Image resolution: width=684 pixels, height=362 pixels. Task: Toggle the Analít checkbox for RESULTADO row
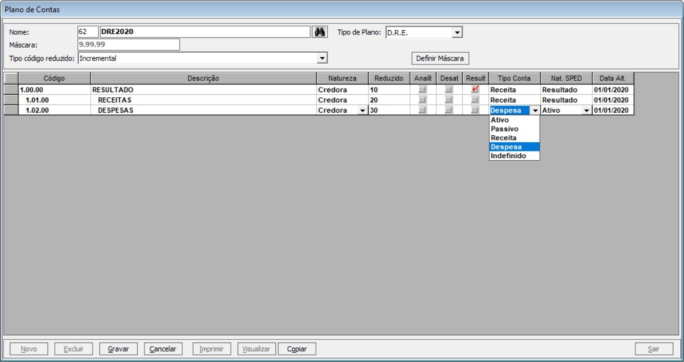tap(422, 90)
